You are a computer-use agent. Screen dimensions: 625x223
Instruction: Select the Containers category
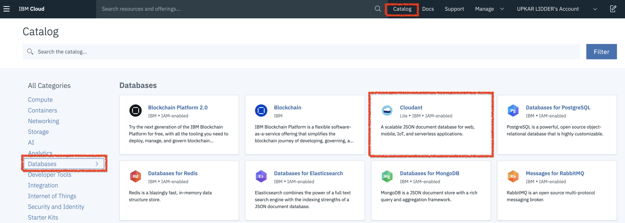(42, 110)
